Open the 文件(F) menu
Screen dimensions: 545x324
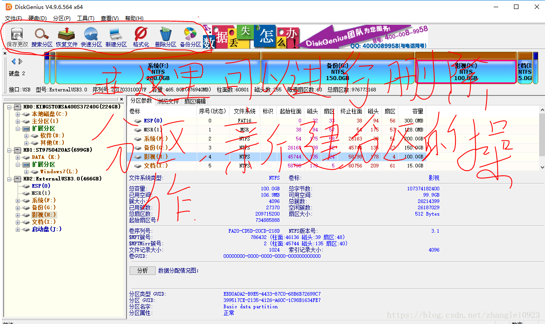click(14, 18)
